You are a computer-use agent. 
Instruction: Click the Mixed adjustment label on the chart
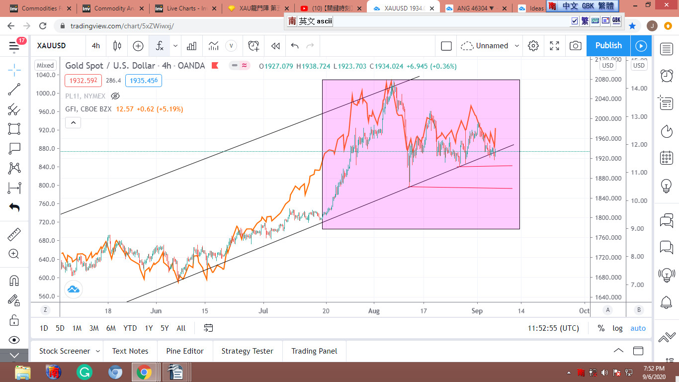[45, 66]
